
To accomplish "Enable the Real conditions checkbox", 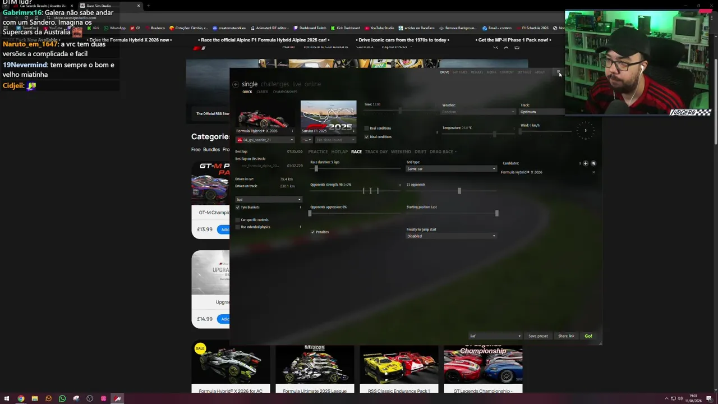I will (367, 128).
